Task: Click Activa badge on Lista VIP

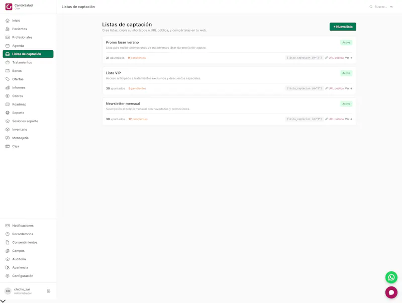Action: pos(346,73)
